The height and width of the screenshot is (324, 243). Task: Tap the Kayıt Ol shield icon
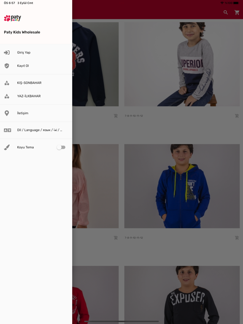[7, 66]
